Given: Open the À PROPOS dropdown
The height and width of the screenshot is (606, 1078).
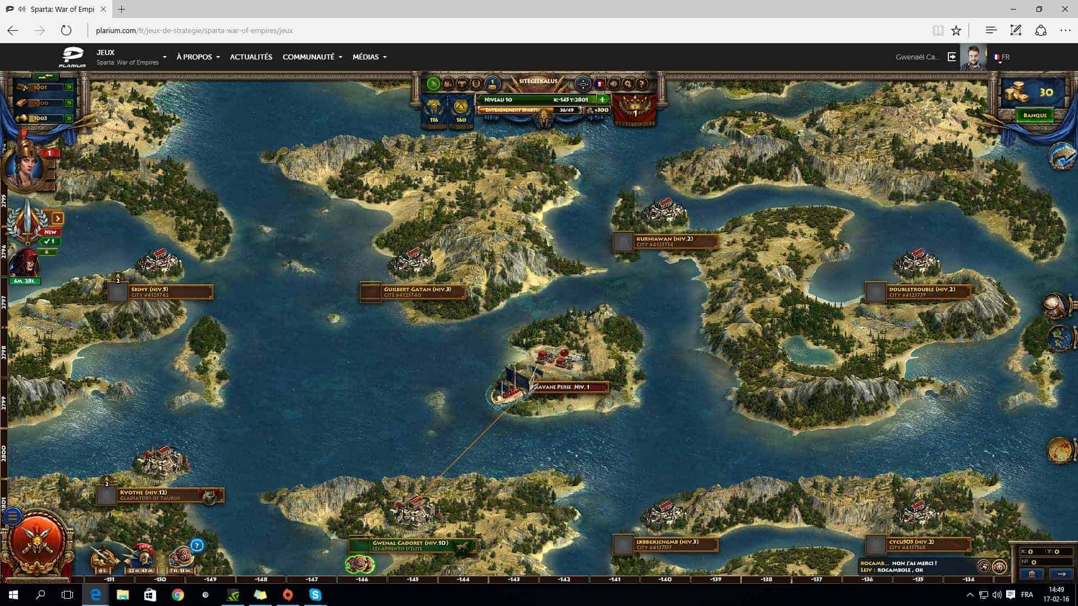Looking at the screenshot, I should (x=198, y=57).
